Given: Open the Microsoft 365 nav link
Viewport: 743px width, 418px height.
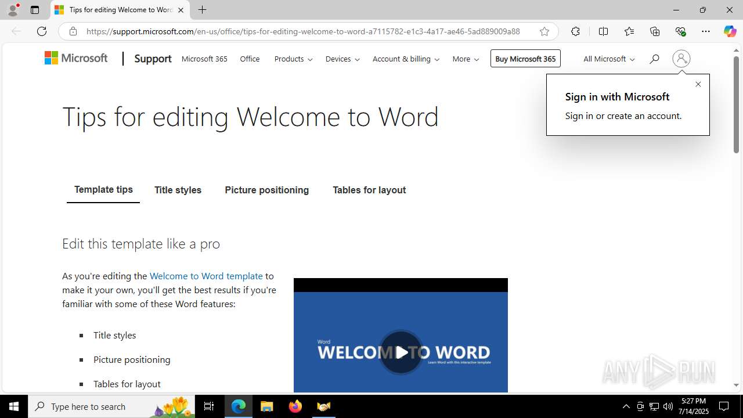Looking at the screenshot, I should pos(204,59).
